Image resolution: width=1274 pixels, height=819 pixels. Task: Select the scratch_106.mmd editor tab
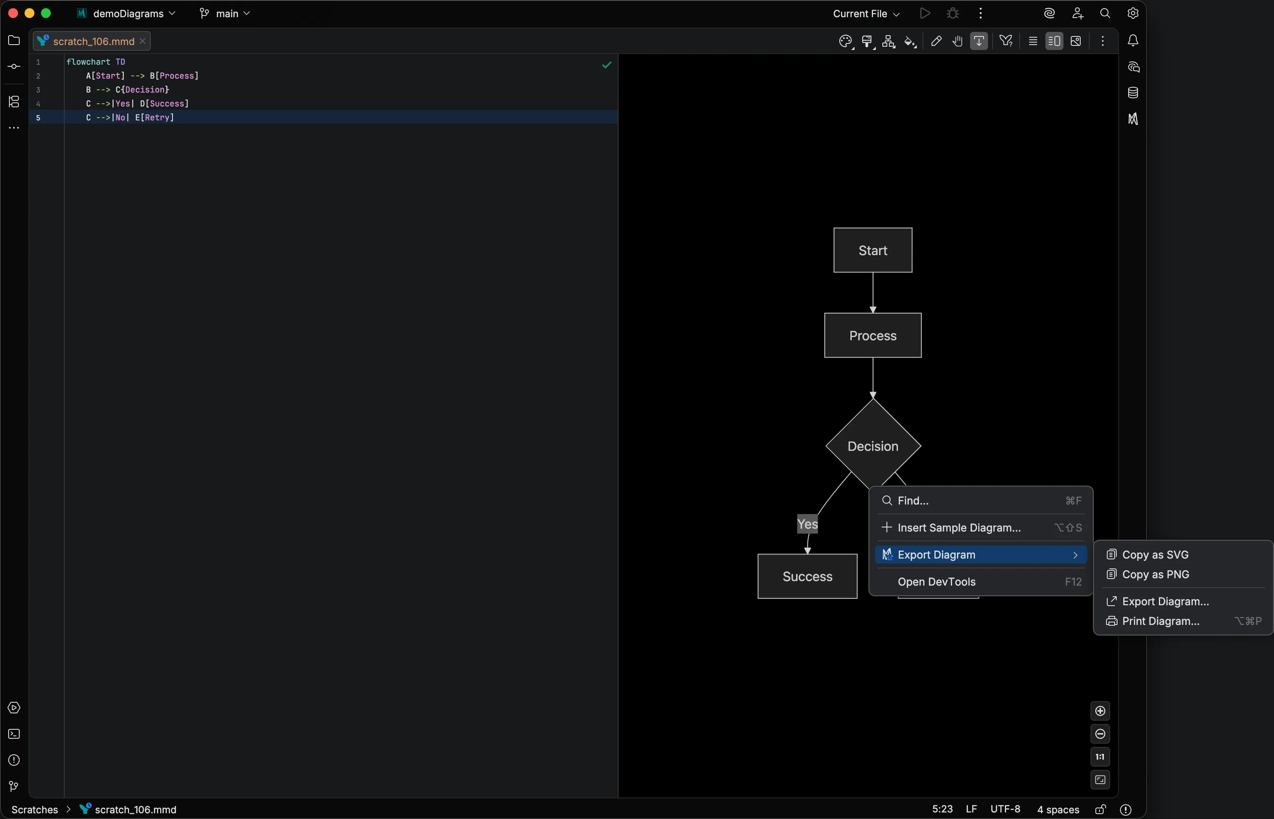click(x=91, y=41)
